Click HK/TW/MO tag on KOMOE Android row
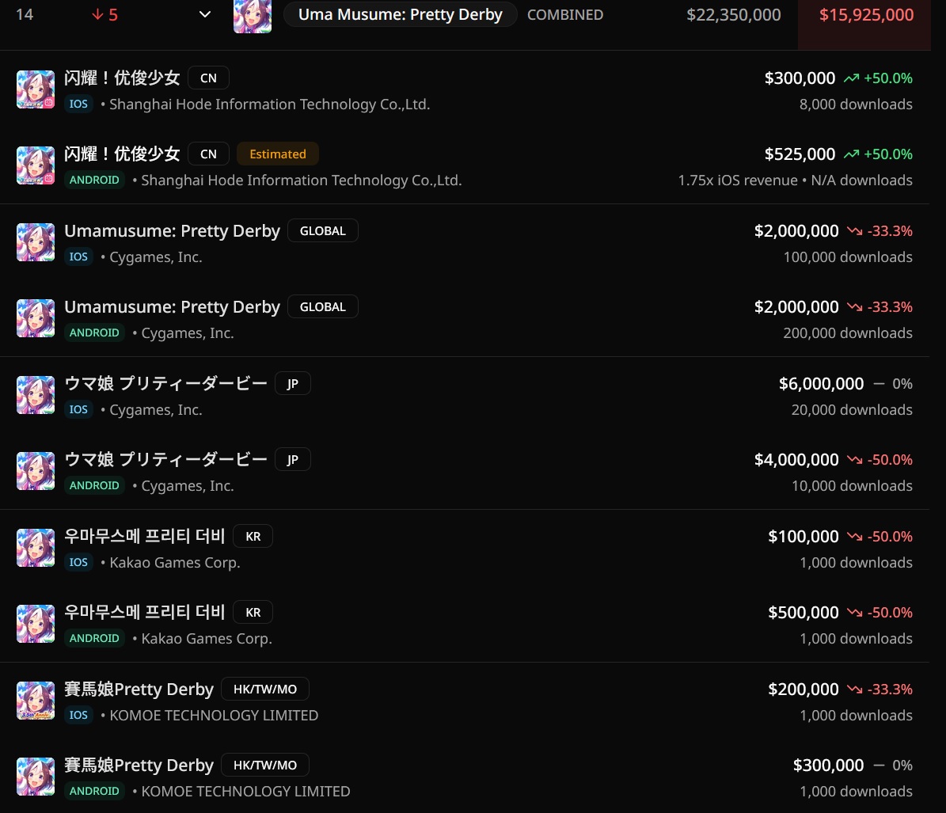946x813 pixels. point(265,765)
